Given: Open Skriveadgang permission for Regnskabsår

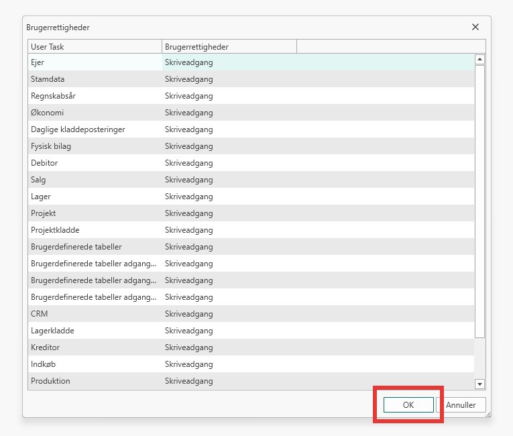Looking at the screenshot, I should pyautogui.click(x=229, y=96).
